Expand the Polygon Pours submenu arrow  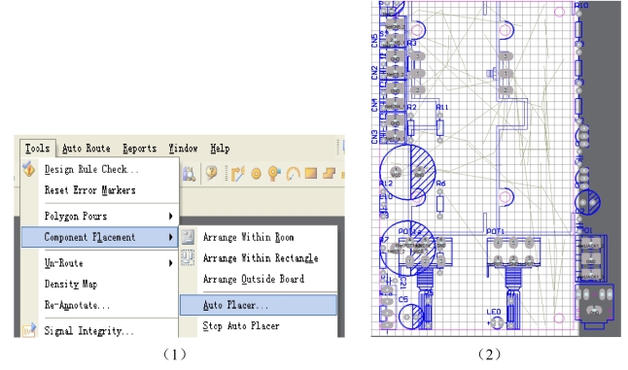click(171, 216)
